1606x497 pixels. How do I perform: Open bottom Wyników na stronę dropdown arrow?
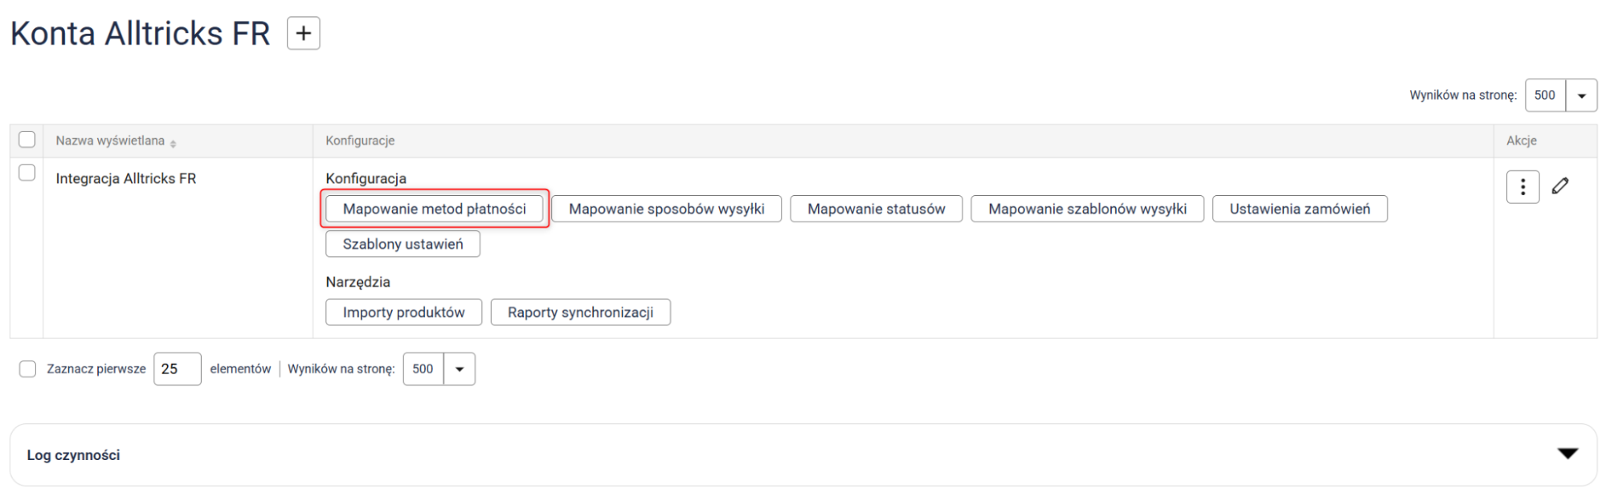pyautogui.click(x=460, y=369)
